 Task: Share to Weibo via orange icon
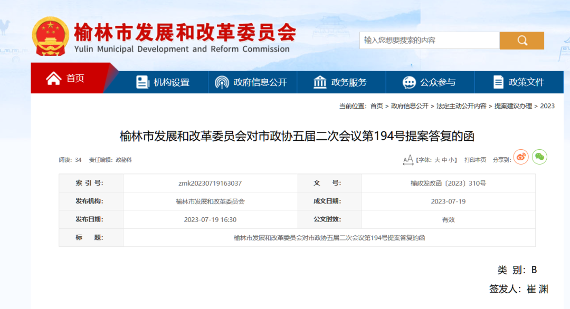(521, 157)
